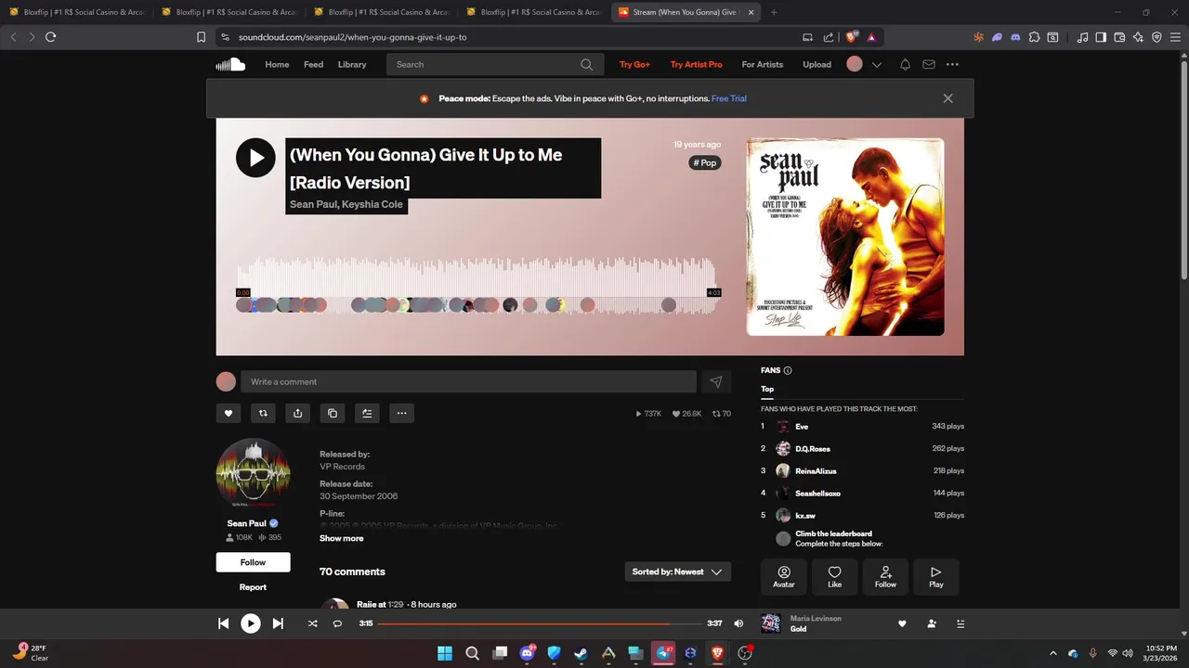The width and height of the screenshot is (1189, 668).
Task: Like the track with the heart button
Action: pos(229,413)
